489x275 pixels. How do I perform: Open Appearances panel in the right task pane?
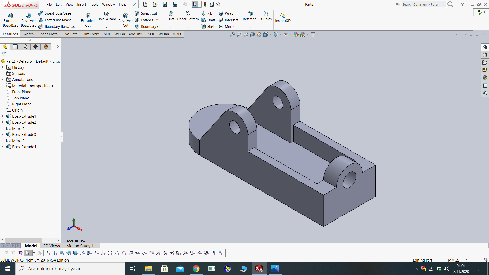coord(485,78)
